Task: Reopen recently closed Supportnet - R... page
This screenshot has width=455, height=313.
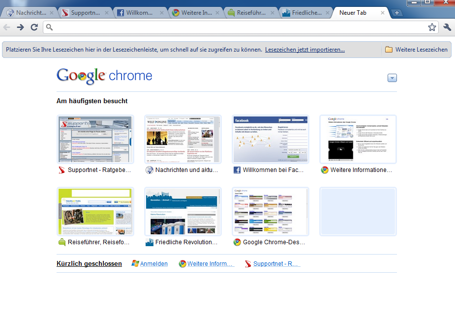Action: coord(275,264)
